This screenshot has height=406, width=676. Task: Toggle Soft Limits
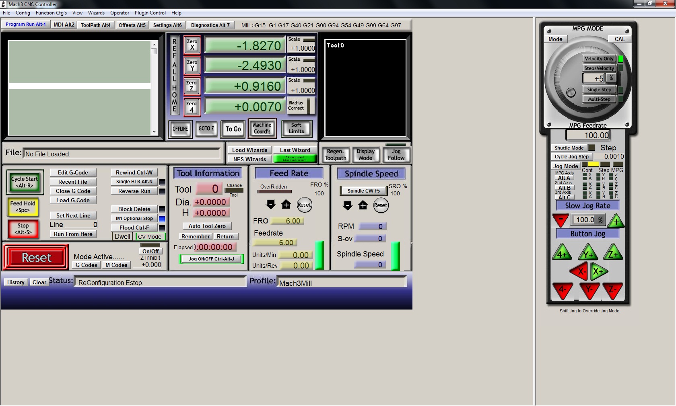[297, 128]
